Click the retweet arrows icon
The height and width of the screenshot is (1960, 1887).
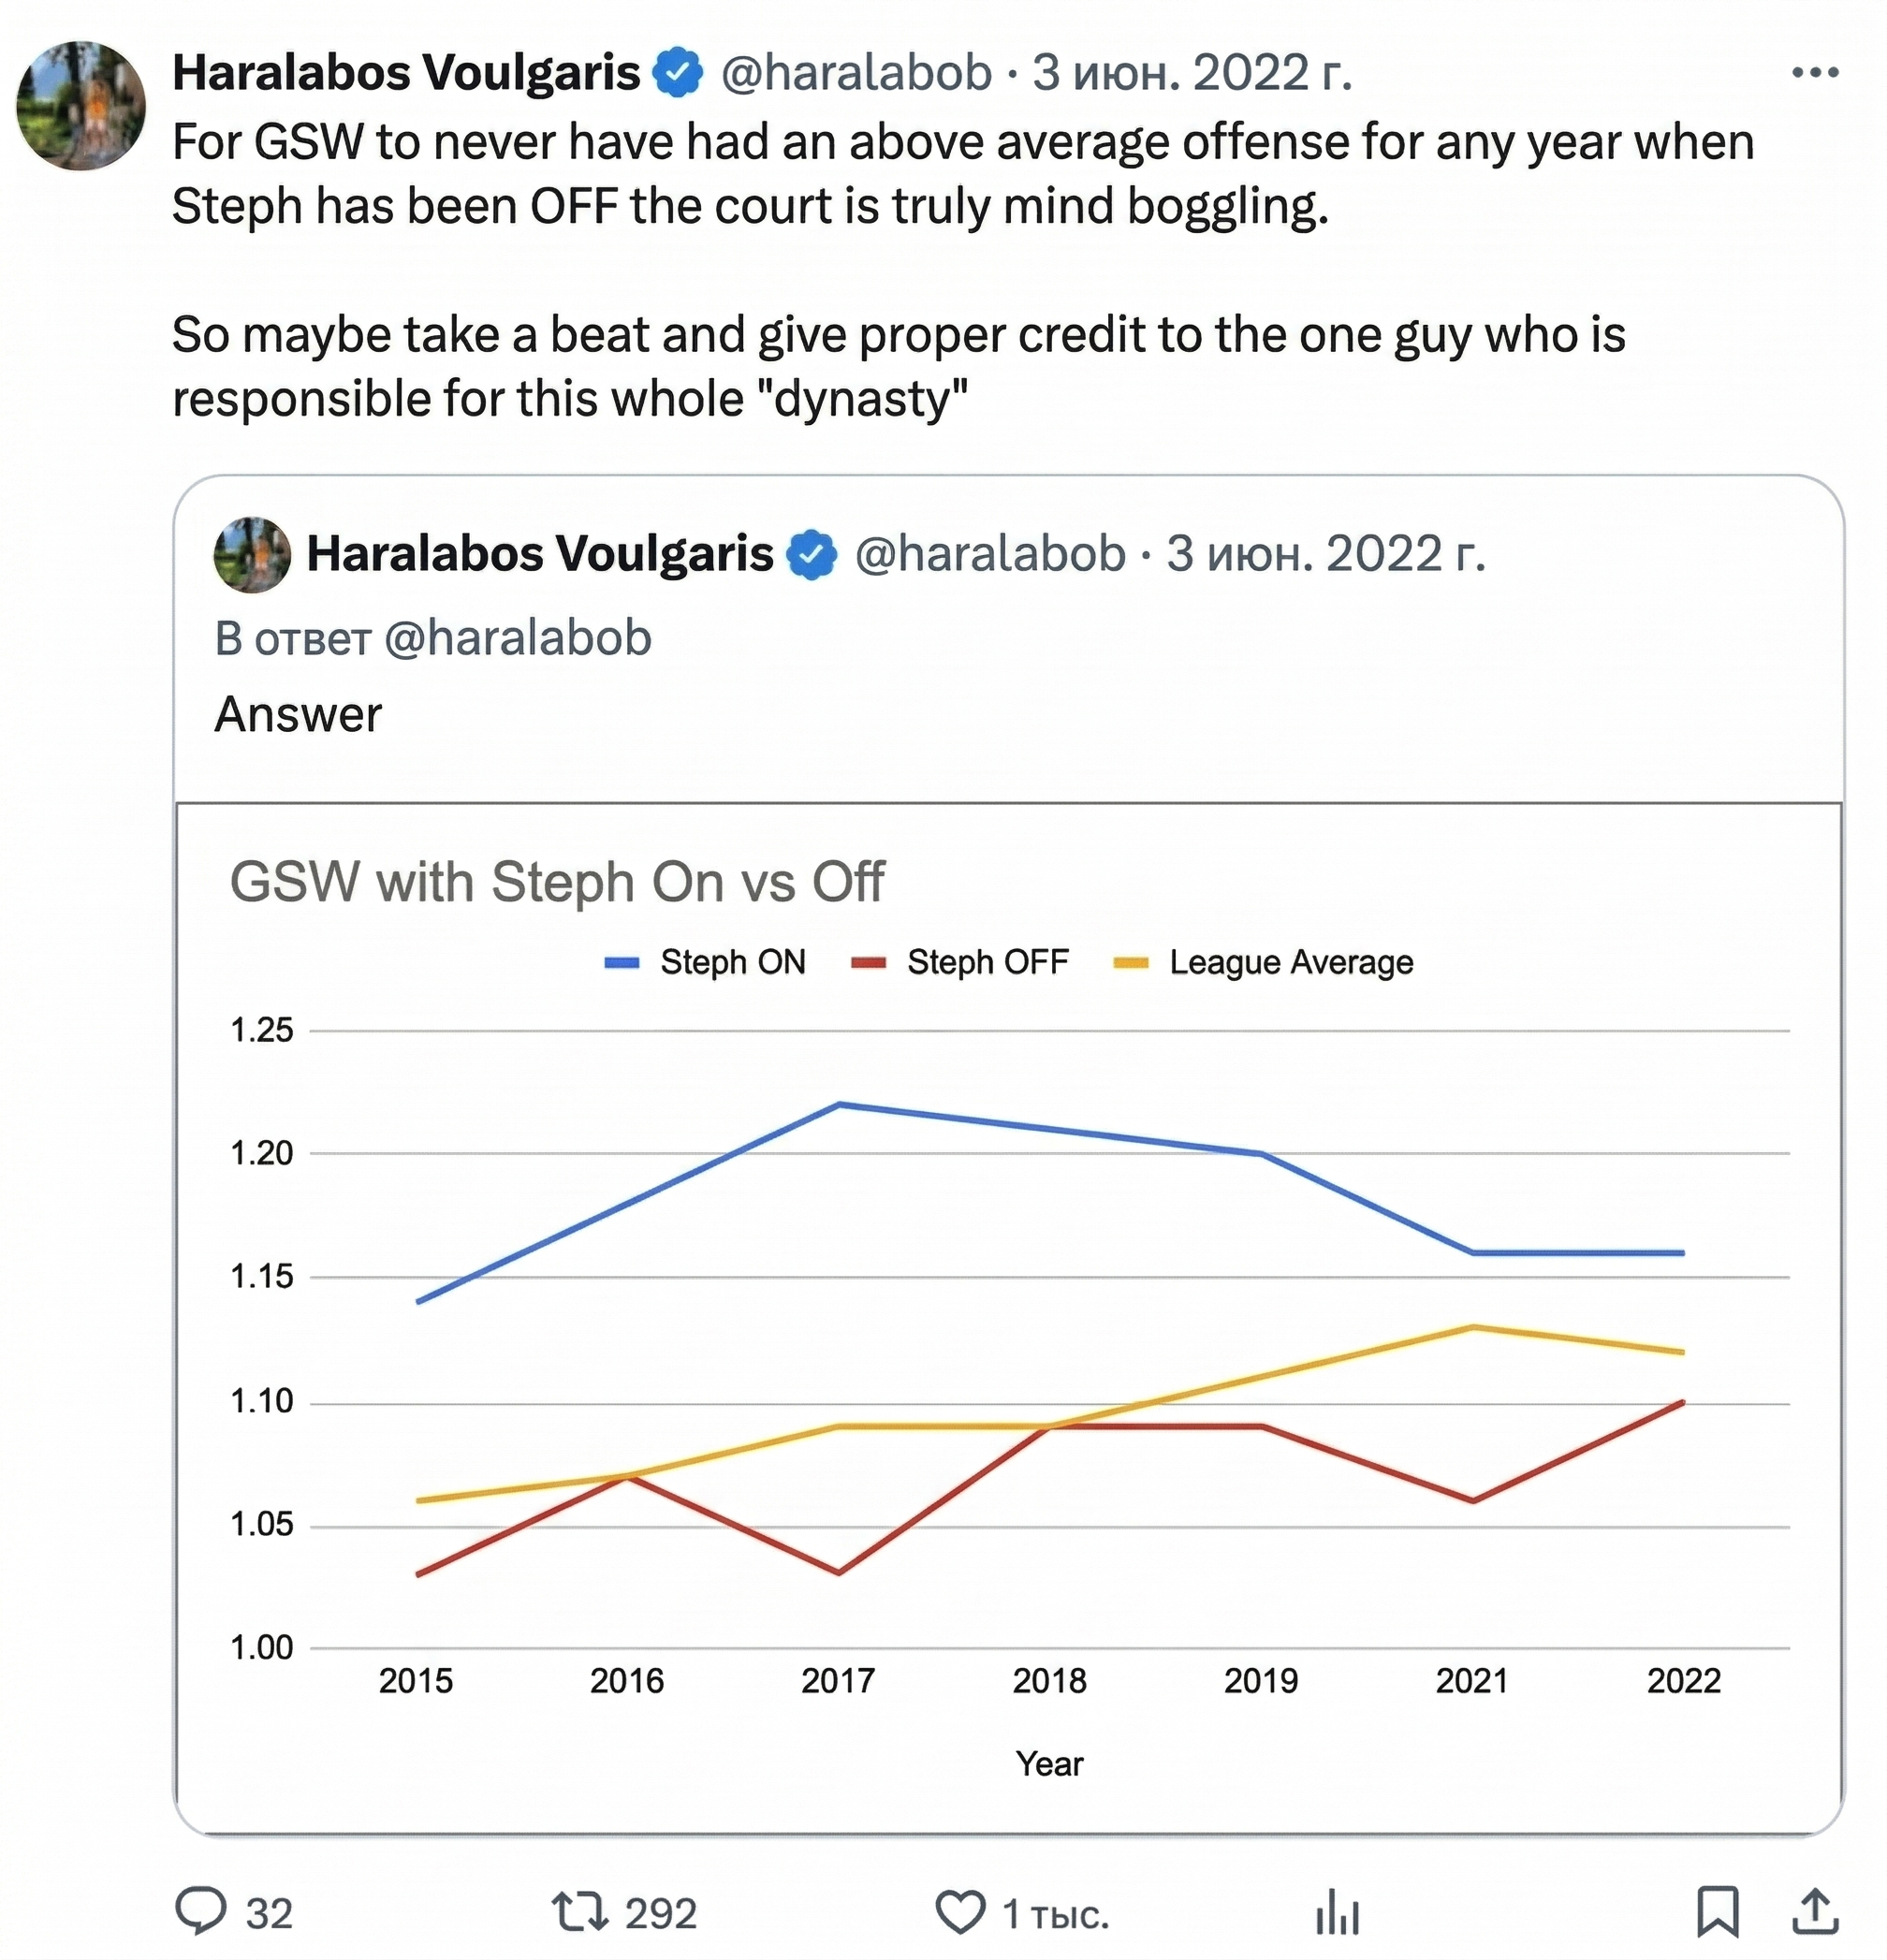click(580, 1911)
